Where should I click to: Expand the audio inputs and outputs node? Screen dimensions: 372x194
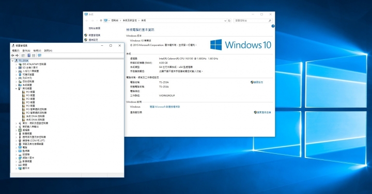pyautogui.click(x=16, y=127)
